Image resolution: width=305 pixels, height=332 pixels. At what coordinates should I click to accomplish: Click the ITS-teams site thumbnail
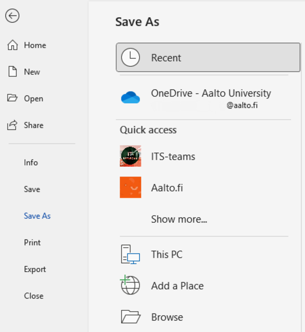click(130, 156)
